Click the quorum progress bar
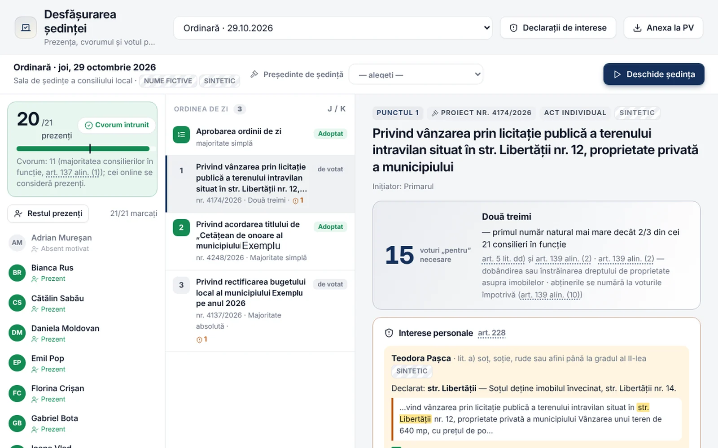Image resolution: width=718 pixels, height=448 pixels. [x=83, y=148]
